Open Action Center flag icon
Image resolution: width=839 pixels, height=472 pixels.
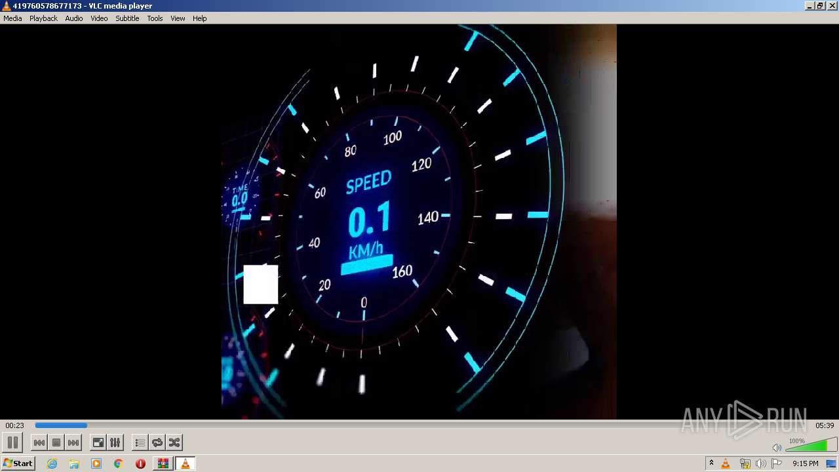point(777,463)
